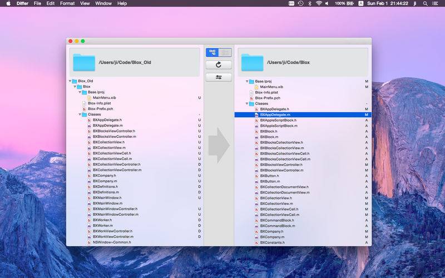
Task: Select the BXConstants.h file
Action: [273, 242]
